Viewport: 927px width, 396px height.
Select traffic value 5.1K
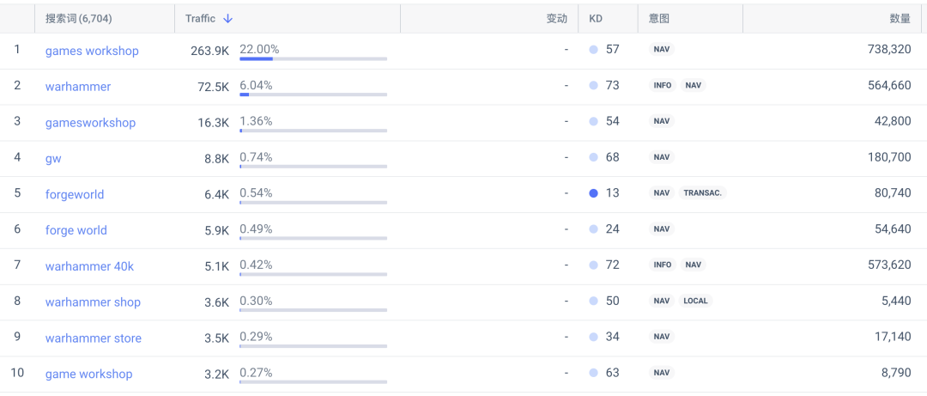point(217,266)
